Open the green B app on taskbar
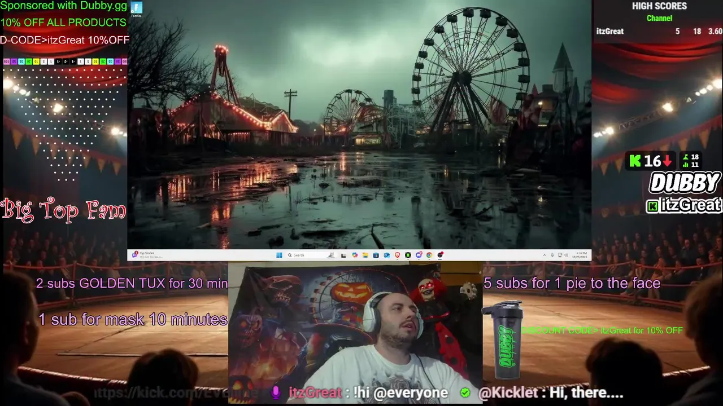The height and width of the screenshot is (406, 723). [x=408, y=255]
